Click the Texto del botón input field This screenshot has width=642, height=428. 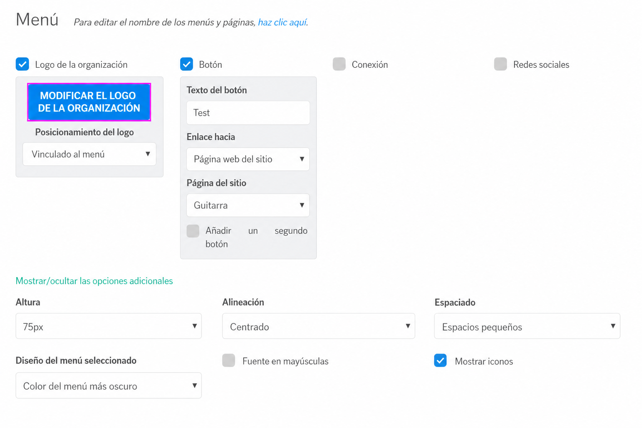coord(248,113)
